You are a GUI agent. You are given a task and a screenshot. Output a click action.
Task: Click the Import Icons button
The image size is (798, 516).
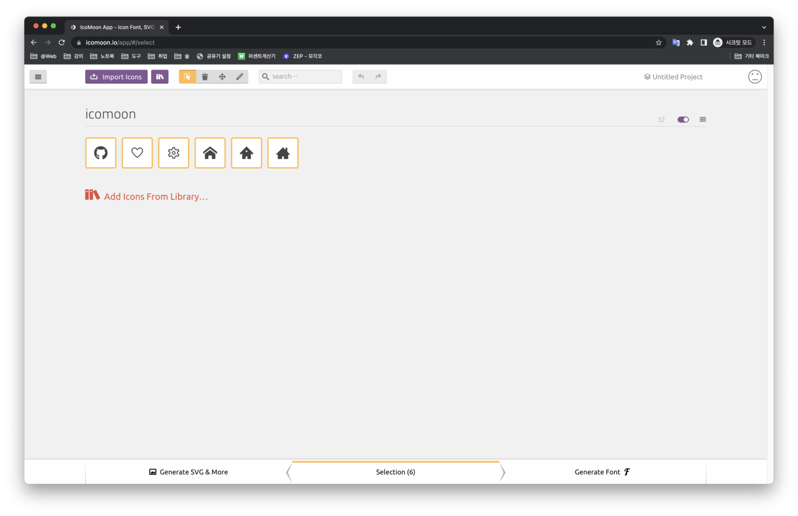coord(116,77)
